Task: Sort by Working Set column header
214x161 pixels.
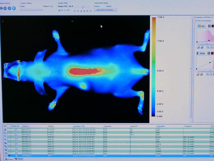Action: tap(15, 126)
